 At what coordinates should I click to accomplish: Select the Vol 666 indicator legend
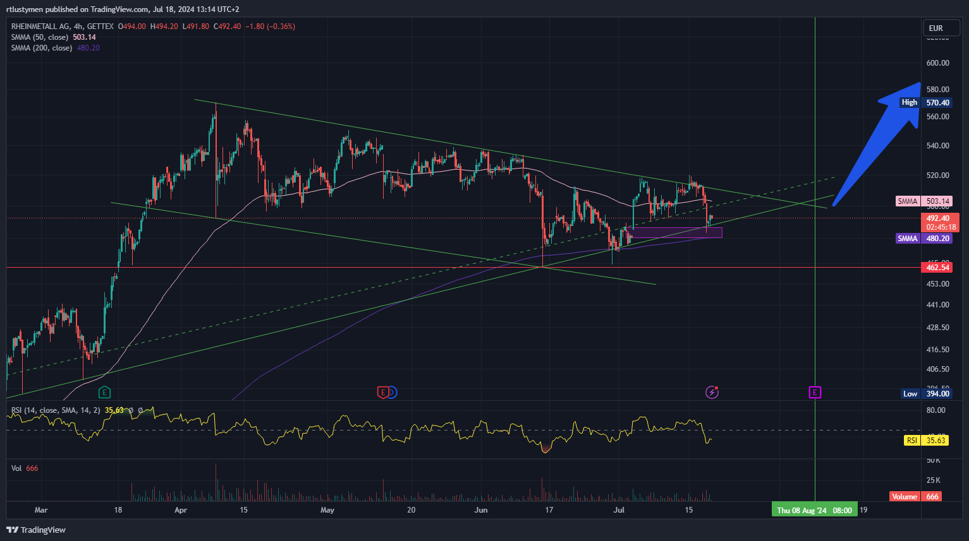pyautogui.click(x=25, y=468)
